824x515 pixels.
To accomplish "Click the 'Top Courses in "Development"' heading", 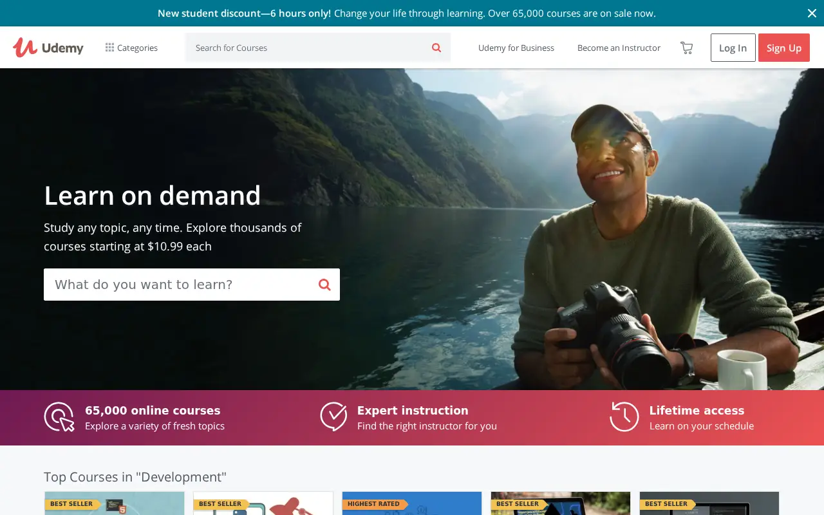I will pyautogui.click(x=135, y=477).
